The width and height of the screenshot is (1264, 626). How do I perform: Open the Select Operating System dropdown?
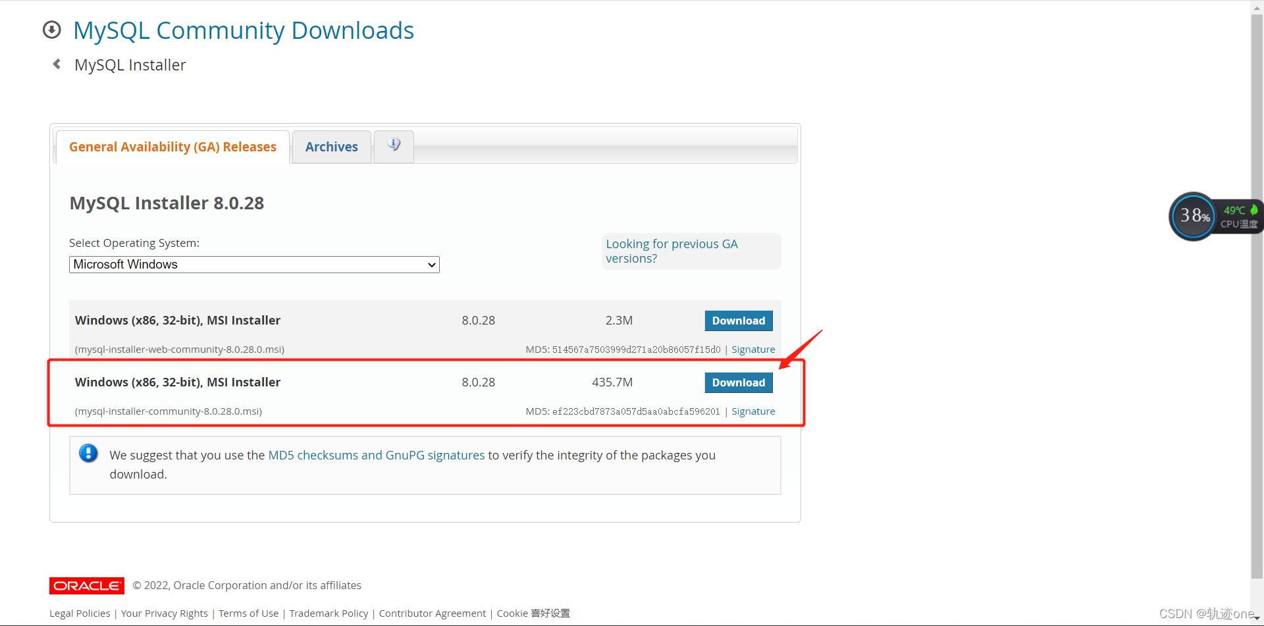pos(254,265)
